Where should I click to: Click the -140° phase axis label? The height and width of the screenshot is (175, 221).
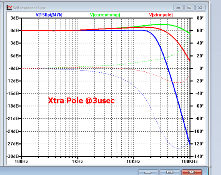pos(198,157)
